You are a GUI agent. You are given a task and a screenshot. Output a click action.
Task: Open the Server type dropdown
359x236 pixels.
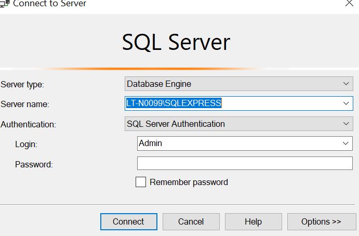239,84
